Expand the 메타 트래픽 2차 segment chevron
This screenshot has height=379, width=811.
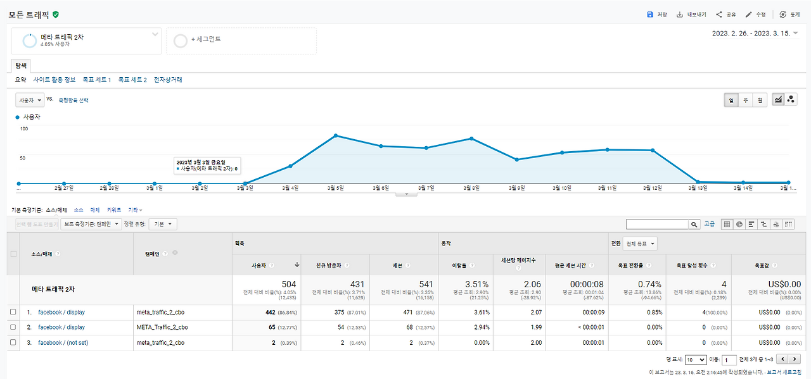(x=155, y=34)
